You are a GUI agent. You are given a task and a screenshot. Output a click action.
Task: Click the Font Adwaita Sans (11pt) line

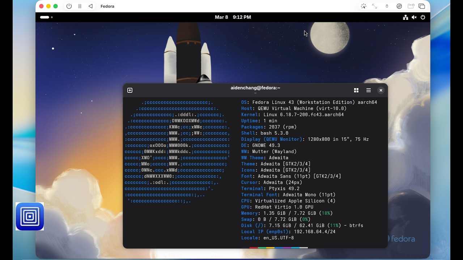pyautogui.click(x=291, y=176)
